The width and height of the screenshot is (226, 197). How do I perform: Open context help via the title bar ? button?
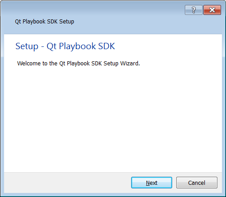point(193,10)
